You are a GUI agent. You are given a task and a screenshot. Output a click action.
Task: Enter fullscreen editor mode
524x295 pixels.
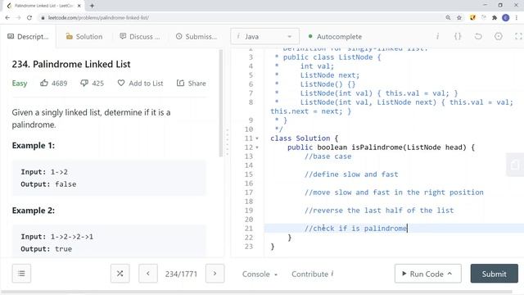click(518, 36)
